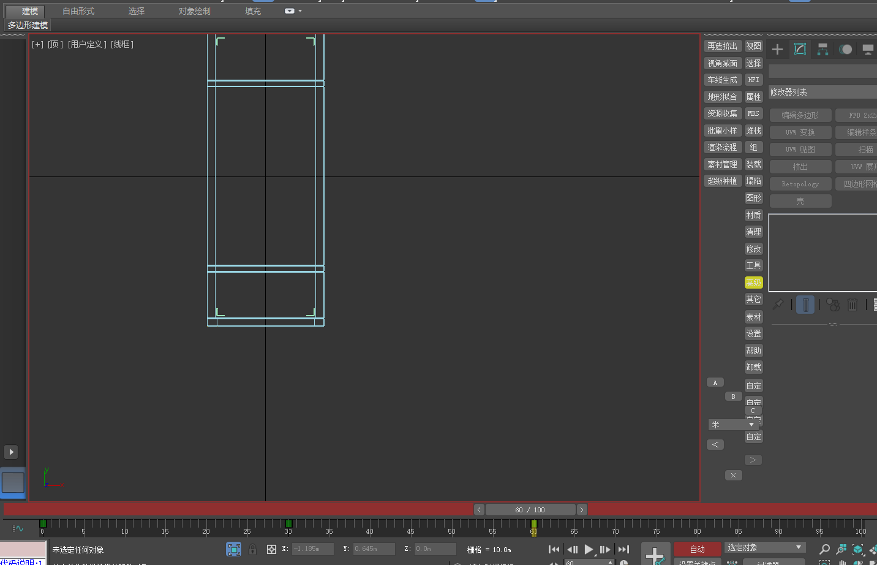Screen dimensions: 877x565
Task: Open the 米 unit dropdown
Action: (733, 425)
